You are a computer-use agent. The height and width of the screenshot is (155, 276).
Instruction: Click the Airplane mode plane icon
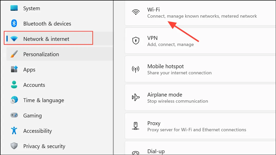[x=136, y=97]
